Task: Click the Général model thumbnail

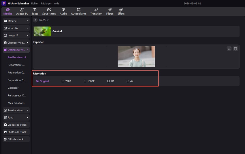Action: (42, 31)
